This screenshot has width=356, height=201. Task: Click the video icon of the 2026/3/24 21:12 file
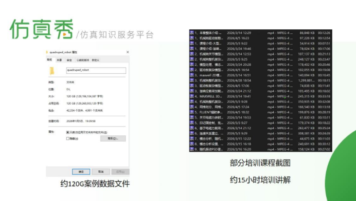tap(192, 91)
